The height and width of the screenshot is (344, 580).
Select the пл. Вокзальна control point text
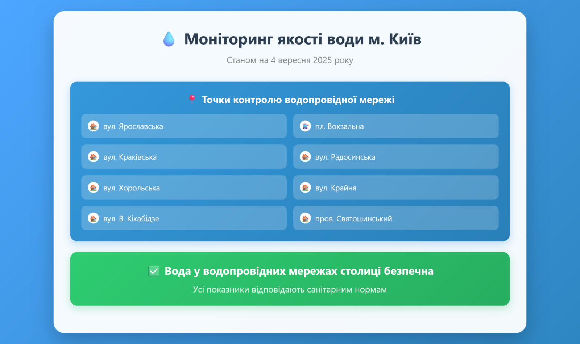339,126
